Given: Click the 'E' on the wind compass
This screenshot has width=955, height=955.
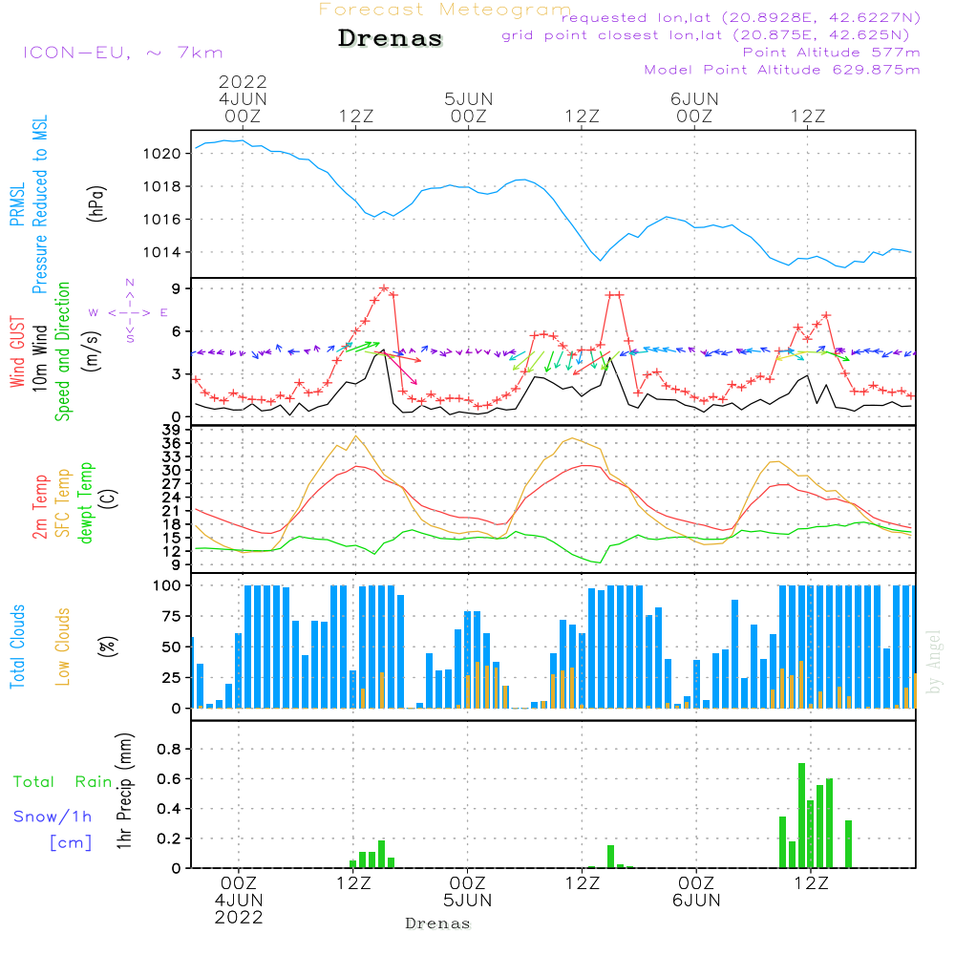Looking at the screenshot, I should click(x=164, y=312).
